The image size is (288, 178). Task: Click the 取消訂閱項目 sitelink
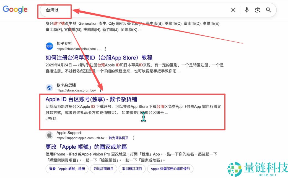[103, 169]
